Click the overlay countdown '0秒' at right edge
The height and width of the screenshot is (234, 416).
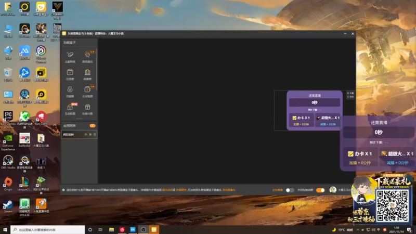[x=379, y=133]
